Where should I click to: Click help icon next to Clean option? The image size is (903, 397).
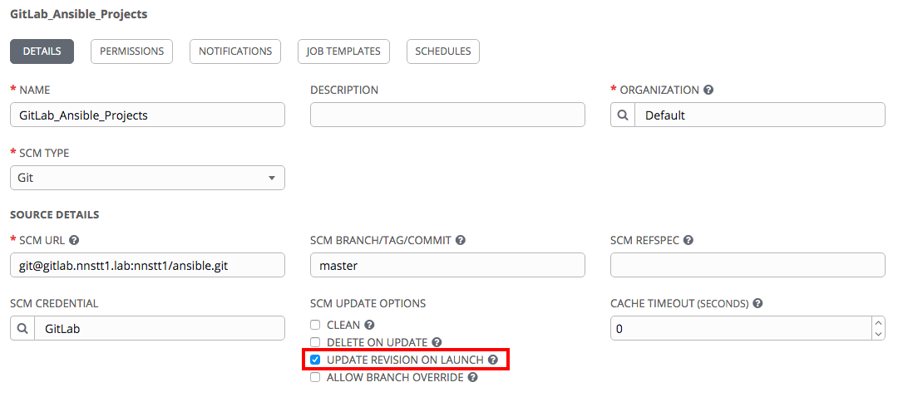point(369,325)
